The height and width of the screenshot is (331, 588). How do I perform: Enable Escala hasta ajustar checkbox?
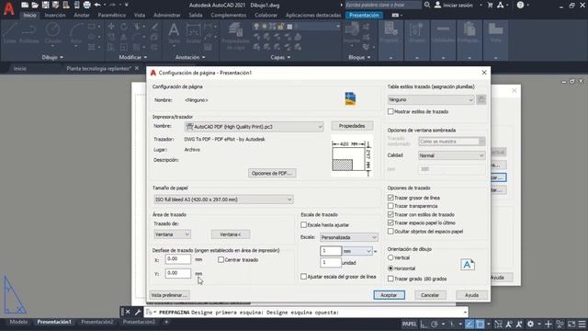pos(303,224)
